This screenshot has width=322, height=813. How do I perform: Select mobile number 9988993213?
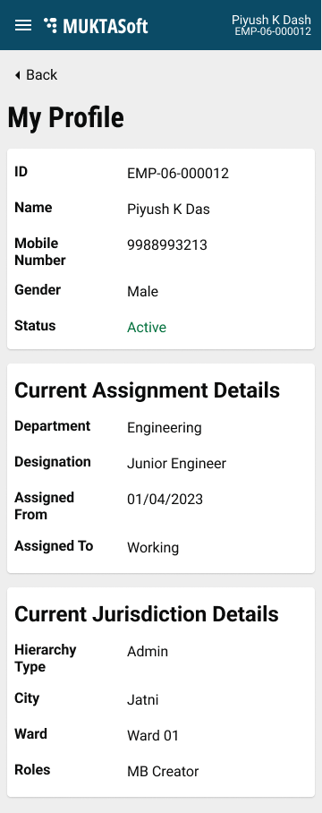(167, 244)
